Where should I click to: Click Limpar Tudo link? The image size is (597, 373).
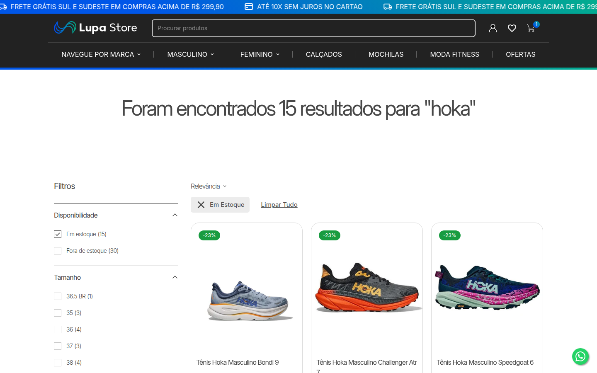tap(279, 205)
